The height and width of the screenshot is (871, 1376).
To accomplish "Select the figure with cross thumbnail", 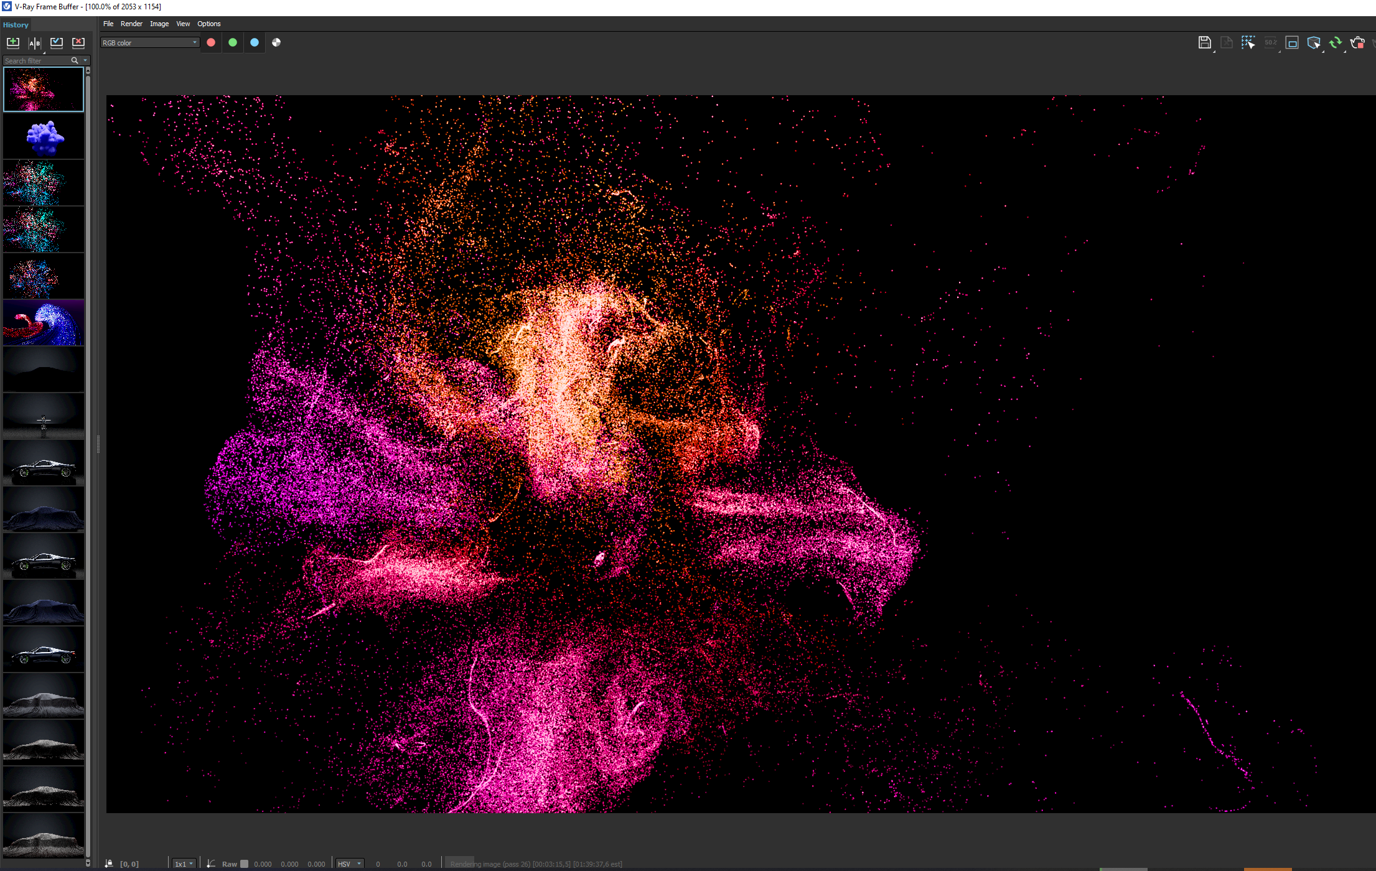I will 44,416.
